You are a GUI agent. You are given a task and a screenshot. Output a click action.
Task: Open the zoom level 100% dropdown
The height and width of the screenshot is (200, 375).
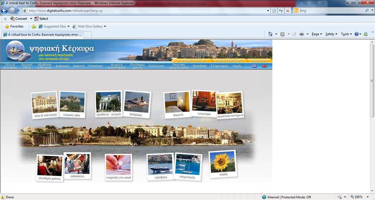[x=368, y=197]
